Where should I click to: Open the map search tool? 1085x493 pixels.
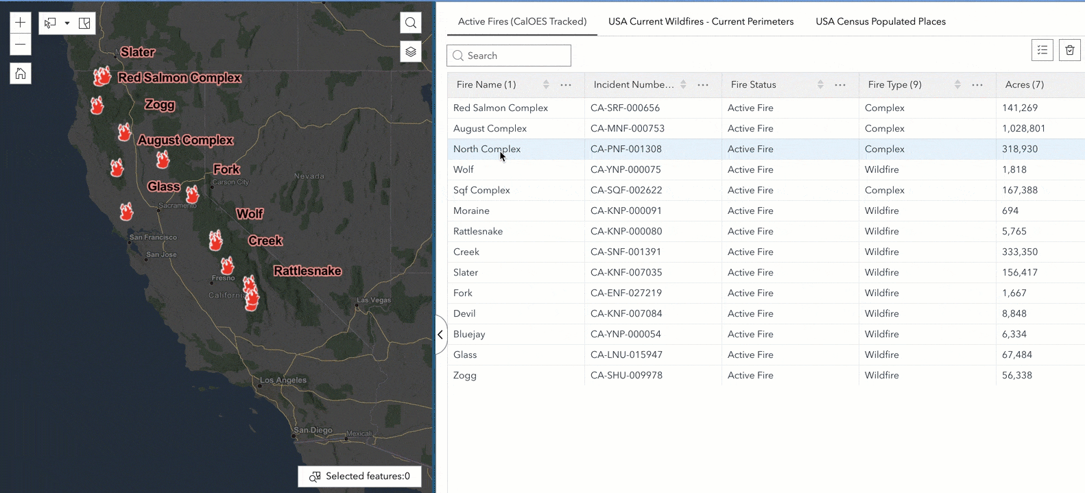pos(411,23)
